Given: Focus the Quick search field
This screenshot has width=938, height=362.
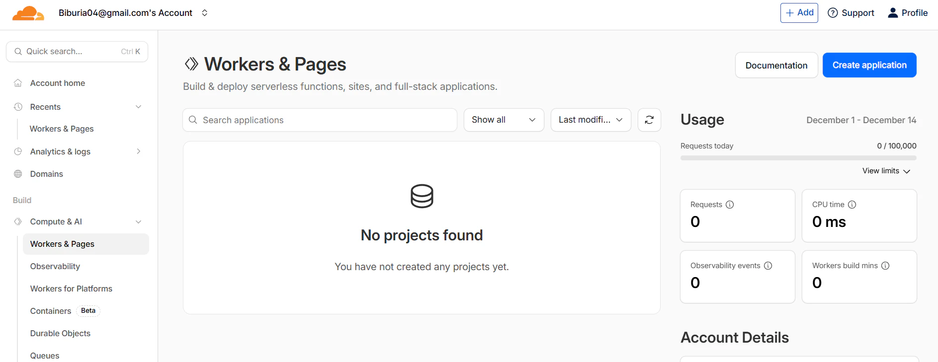Looking at the screenshot, I should pos(77,52).
